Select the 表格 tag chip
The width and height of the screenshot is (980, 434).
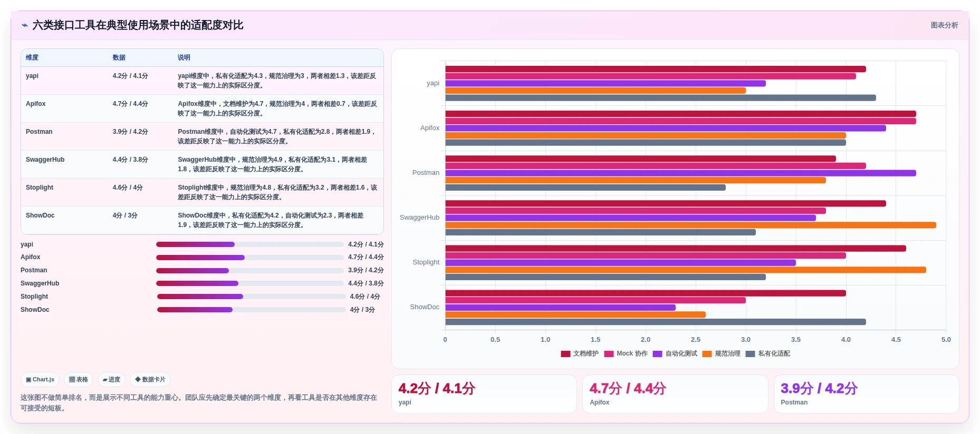click(x=79, y=379)
